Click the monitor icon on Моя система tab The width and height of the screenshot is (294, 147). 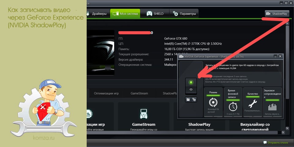click(x=115, y=14)
